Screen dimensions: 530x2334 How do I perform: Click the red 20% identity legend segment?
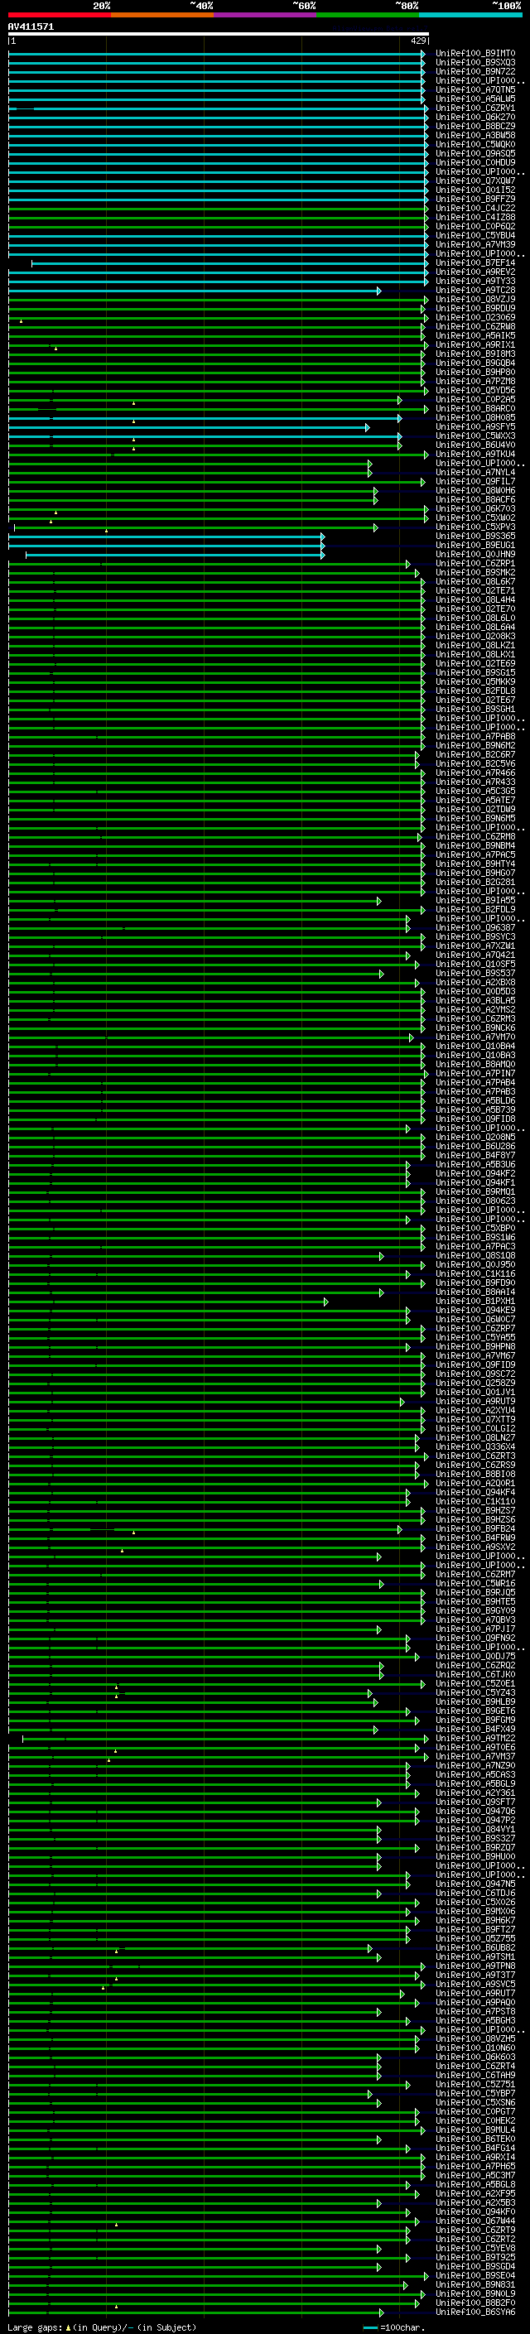pyautogui.click(x=60, y=16)
